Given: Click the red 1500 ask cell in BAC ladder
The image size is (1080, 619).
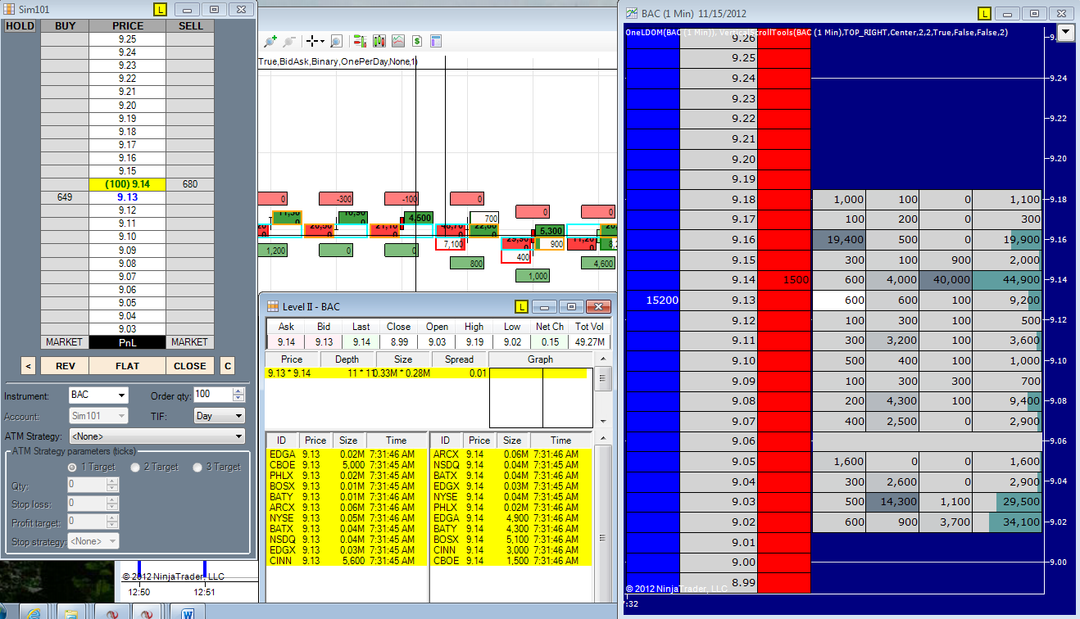Looking at the screenshot, I should [784, 280].
